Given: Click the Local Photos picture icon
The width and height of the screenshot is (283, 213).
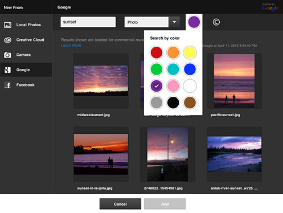Looking at the screenshot, I should 7,25.
